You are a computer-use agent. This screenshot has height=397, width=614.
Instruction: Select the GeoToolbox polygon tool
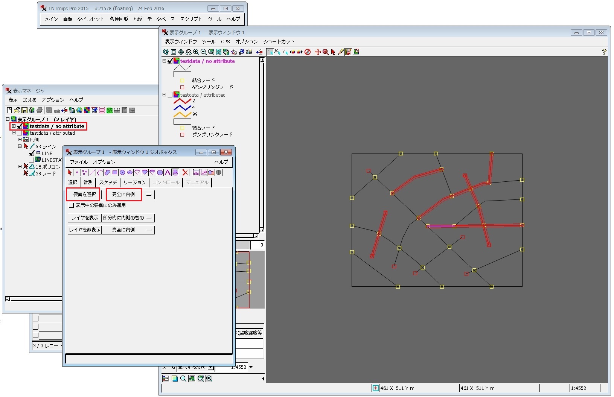tap(107, 173)
